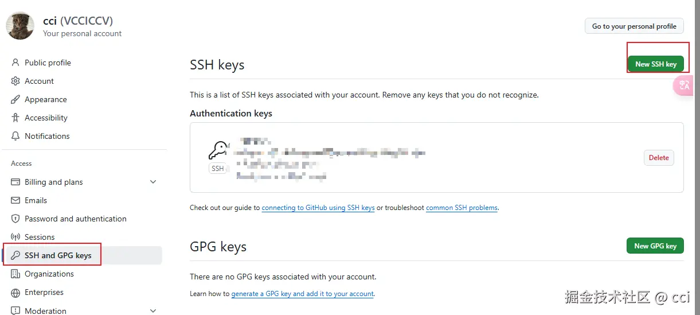
Task: Click the Sessions broadcast icon
Action: [x=15, y=237]
